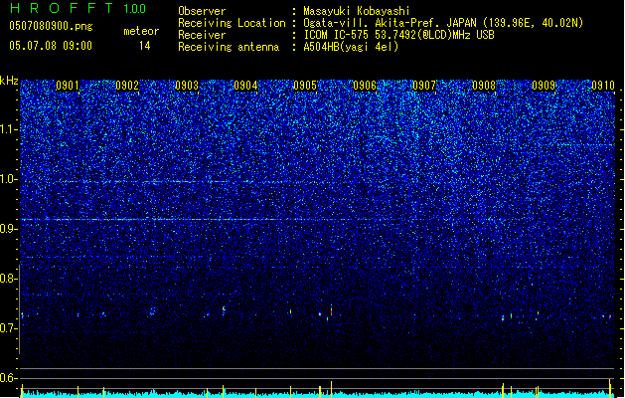Click the 0907 time marker
Image resolution: width=625 pixels, height=398 pixels.
(x=424, y=86)
